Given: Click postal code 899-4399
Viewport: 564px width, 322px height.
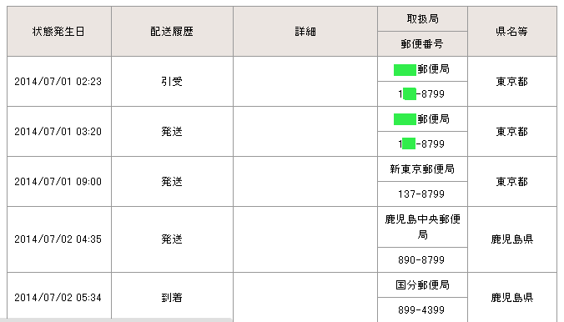Looking at the screenshot, I should tap(421, 309).
